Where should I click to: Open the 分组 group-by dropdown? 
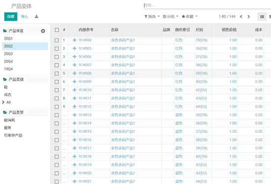pos(170,17)
